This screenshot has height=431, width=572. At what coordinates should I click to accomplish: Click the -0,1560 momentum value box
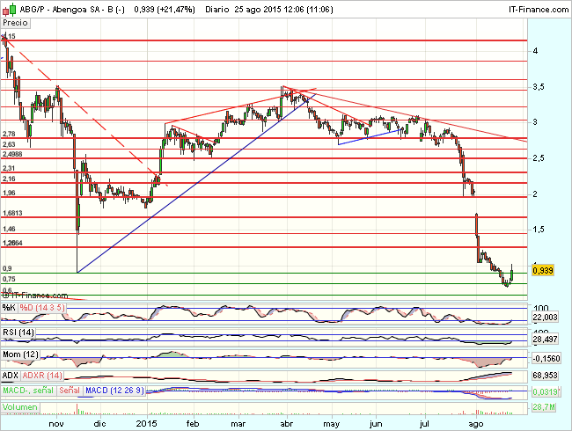[546, 359]
